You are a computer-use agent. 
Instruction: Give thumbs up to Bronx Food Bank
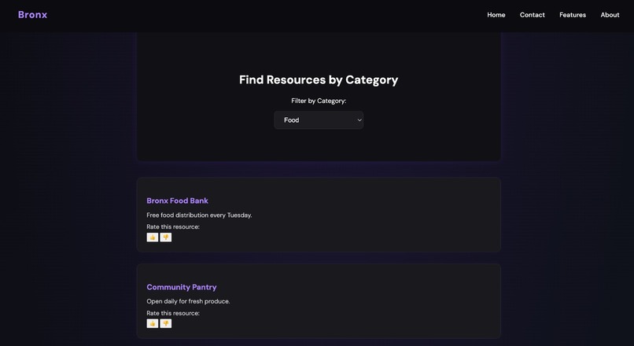[153, 237]
